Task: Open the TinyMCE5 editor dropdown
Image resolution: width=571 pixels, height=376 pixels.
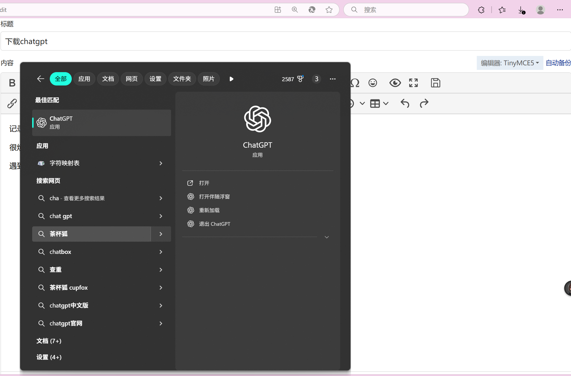Action: (x=510, y=63)
